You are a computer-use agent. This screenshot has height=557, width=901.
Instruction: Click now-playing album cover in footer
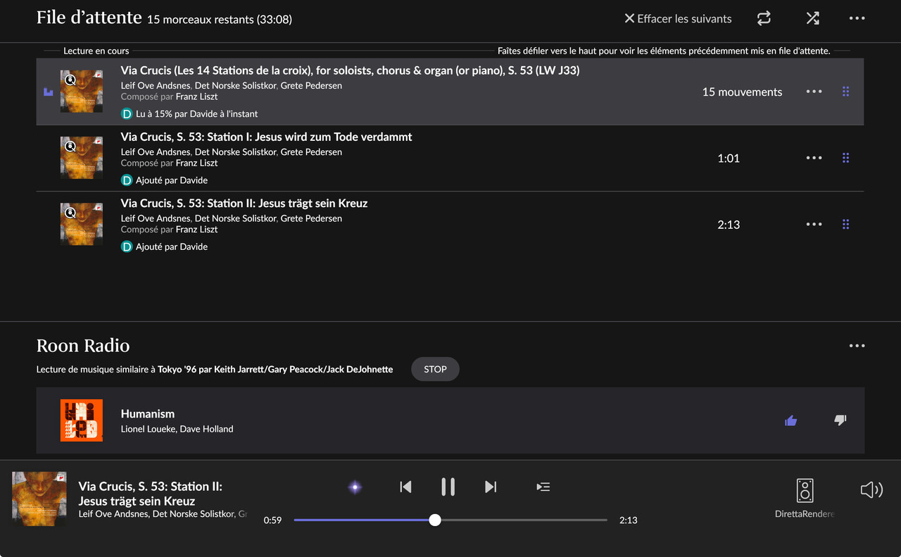[x=39, y=499]
